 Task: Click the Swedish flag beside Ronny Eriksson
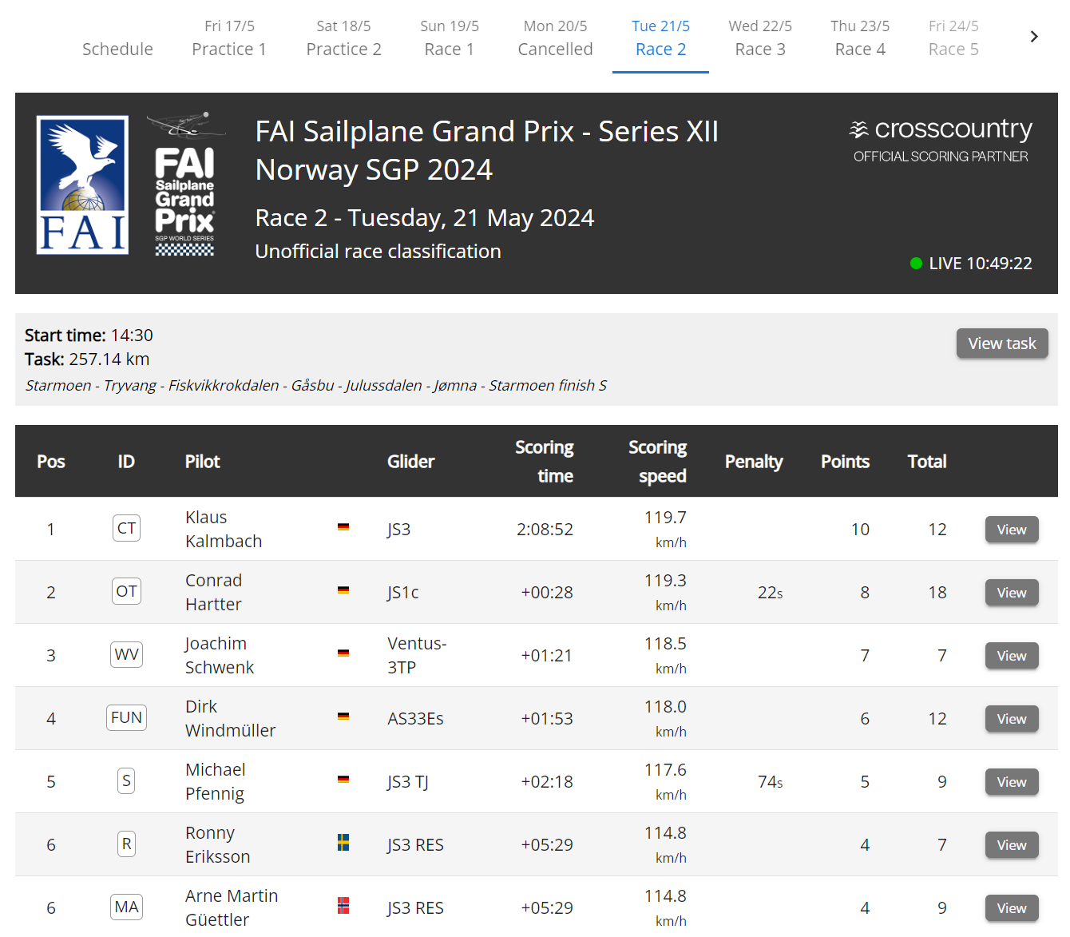343,843
